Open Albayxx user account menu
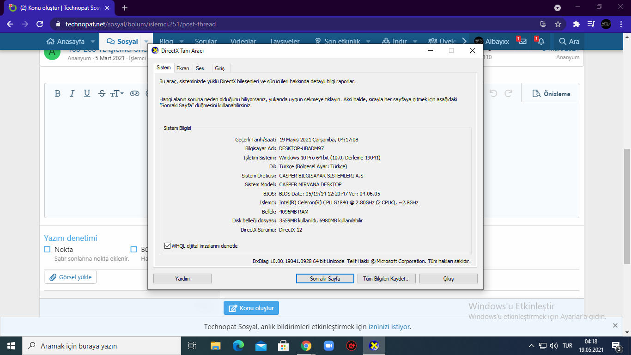Screen dimensions: 631x355 coord(491,41)
